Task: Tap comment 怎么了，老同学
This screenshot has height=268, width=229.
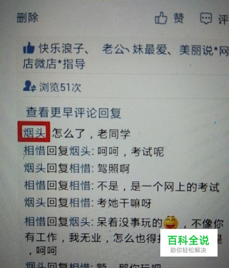Action: pyautogui.click(x=91, y=134)
